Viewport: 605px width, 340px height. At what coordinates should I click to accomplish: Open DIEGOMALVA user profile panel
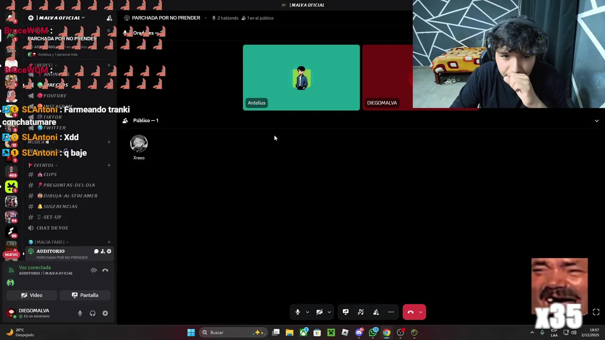pyautogui.click(x=34, y=313)
